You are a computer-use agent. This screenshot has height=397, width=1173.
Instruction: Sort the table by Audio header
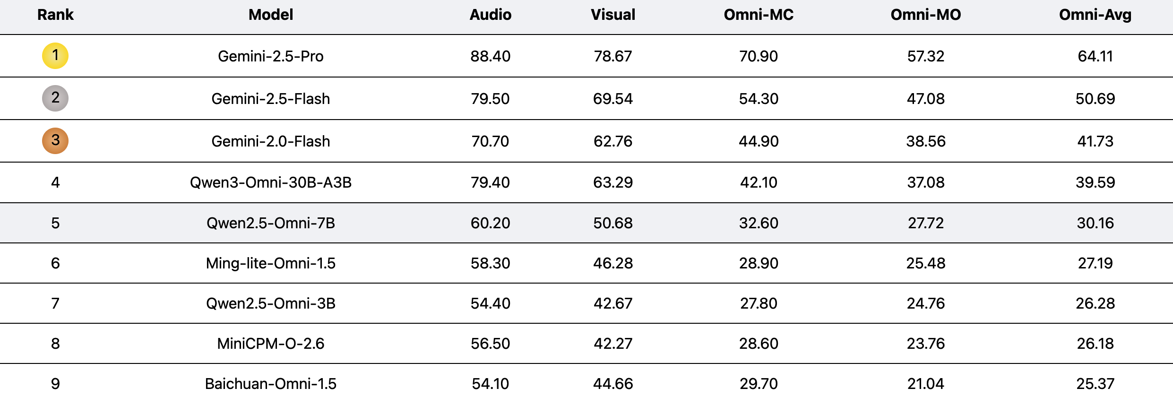[x=490, y=15]
